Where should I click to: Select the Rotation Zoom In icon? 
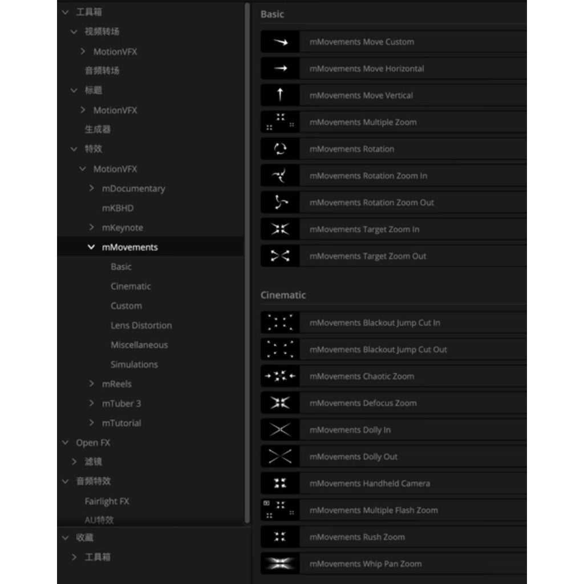280,176
